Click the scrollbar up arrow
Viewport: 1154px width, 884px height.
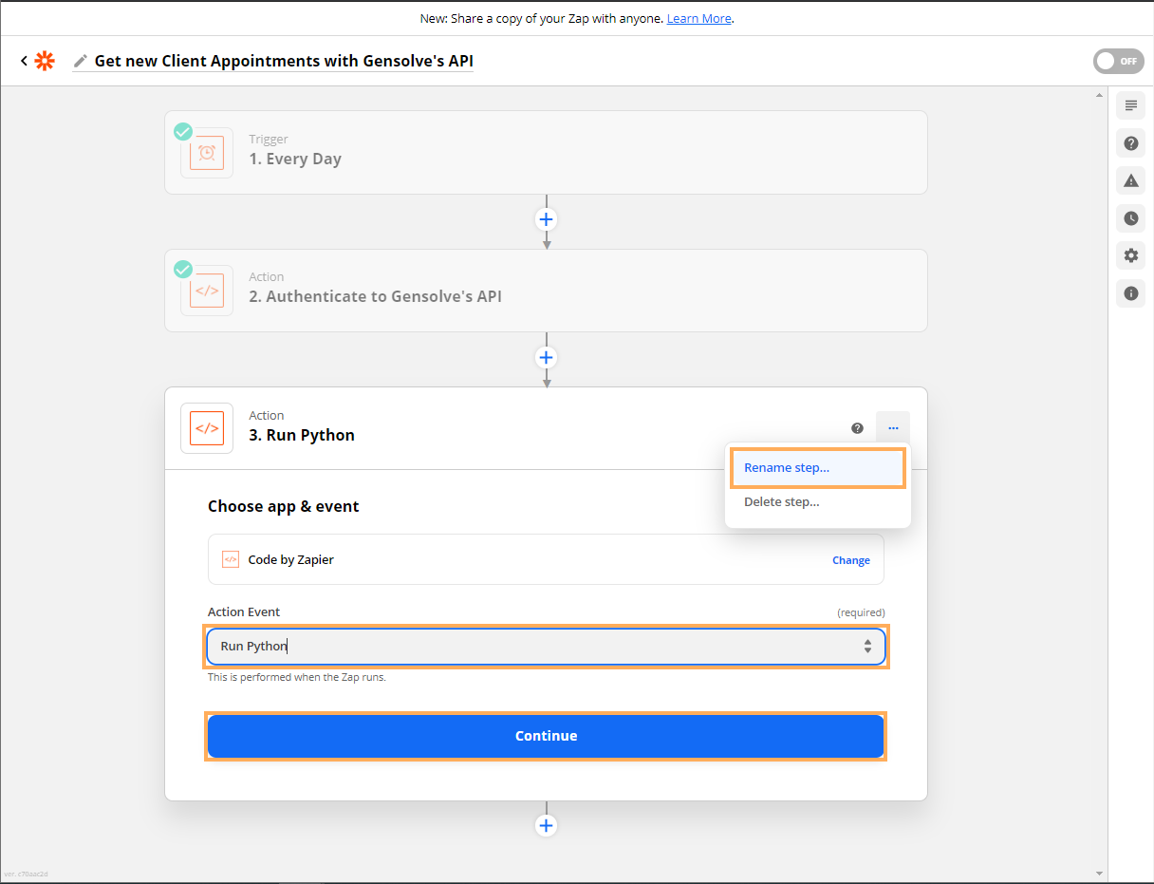coord(1100,96)
